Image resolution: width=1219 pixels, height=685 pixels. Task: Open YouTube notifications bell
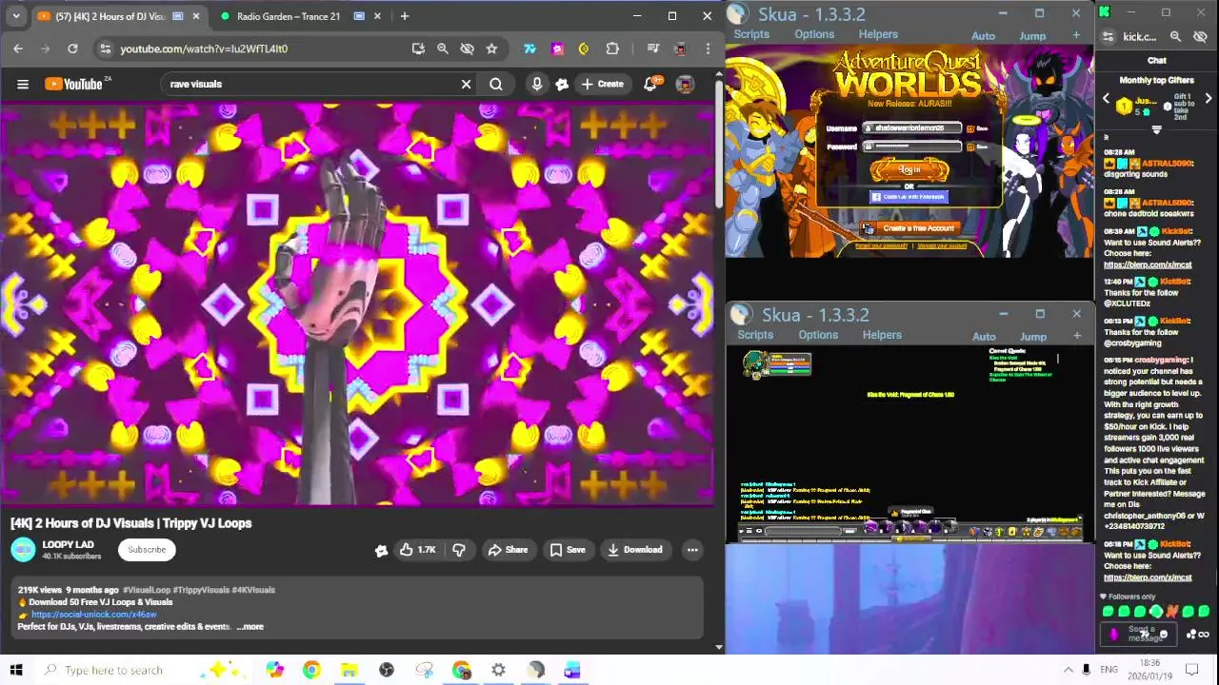click(650, 84)
